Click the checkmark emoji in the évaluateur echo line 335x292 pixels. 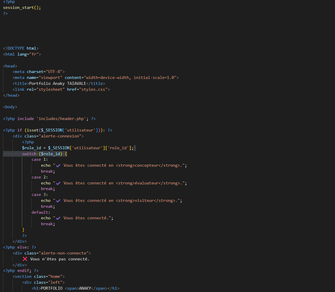click(x=58, y=183)
